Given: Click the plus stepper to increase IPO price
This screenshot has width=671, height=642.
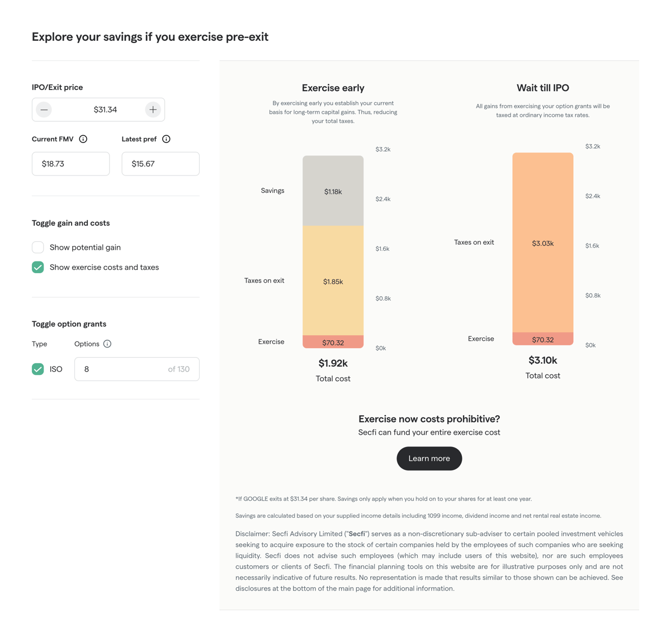Looking at the screenshot, I should (x=153, y=110).
